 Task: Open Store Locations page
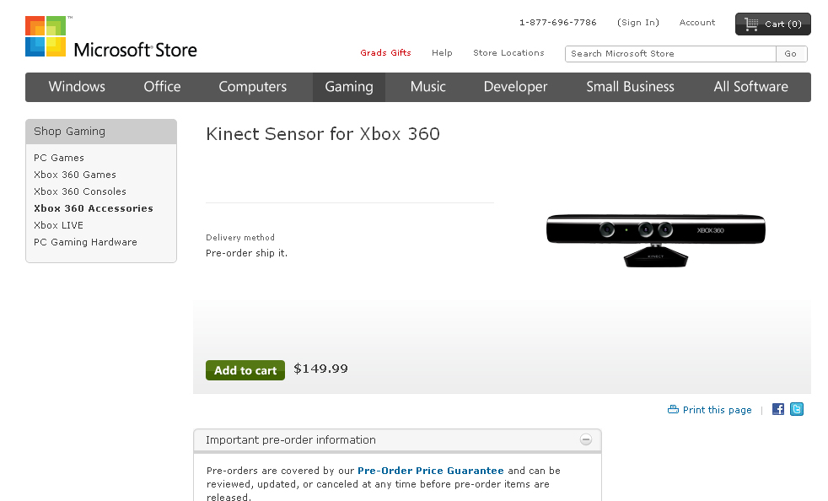tap(508, 53)
